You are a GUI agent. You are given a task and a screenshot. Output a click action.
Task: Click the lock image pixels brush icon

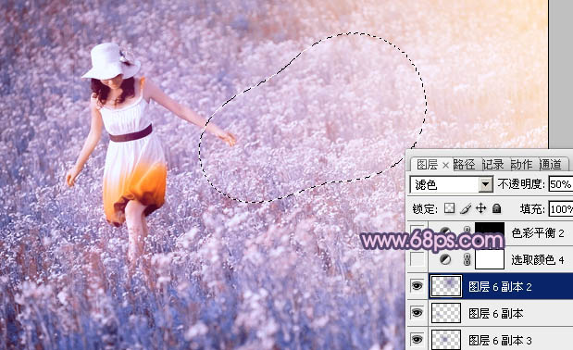click(466, 208)
